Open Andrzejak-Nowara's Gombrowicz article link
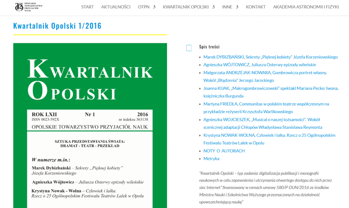 pos(265,72)
